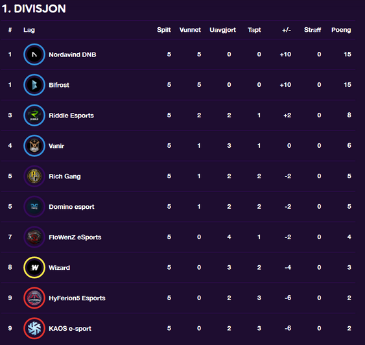Screen dimensions: 365x345
Task: Open the KAOS e-sport snowflake logo
Action: pos(34,329)
